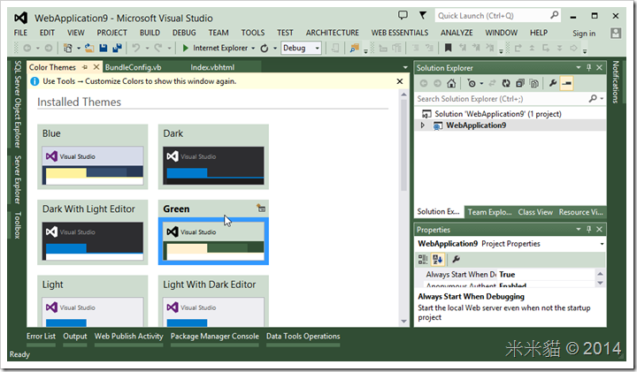Toggle Alphabetical sort in Properties panel

[438, 259]
